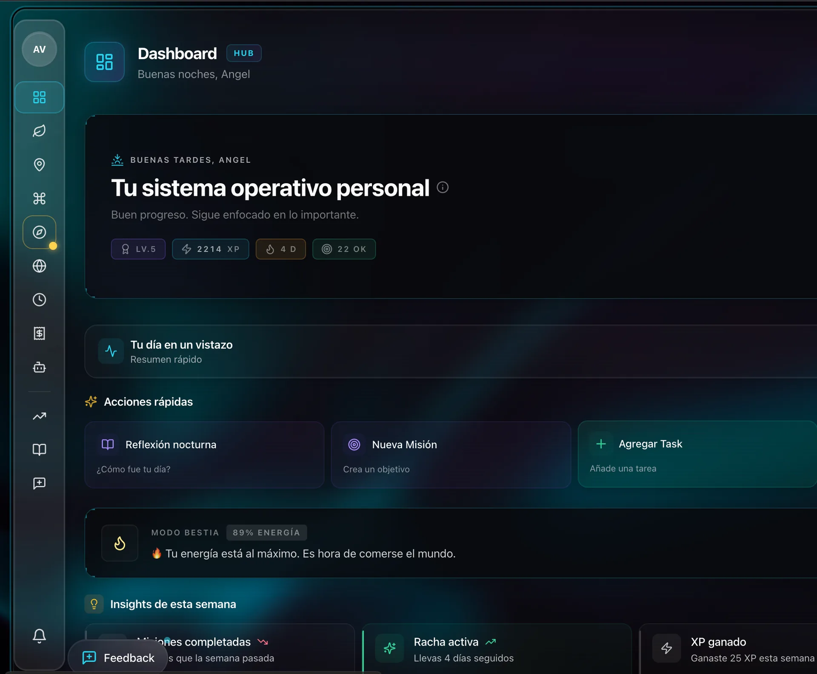
Task: Click the HUB badge next to Dashboard
Action: pos(244,53)
